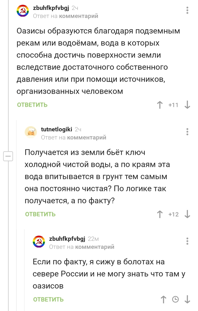Click ОТВЕТИТЬ under the bottom reply
Screen dimensions: 198x311
pos(48,299)
